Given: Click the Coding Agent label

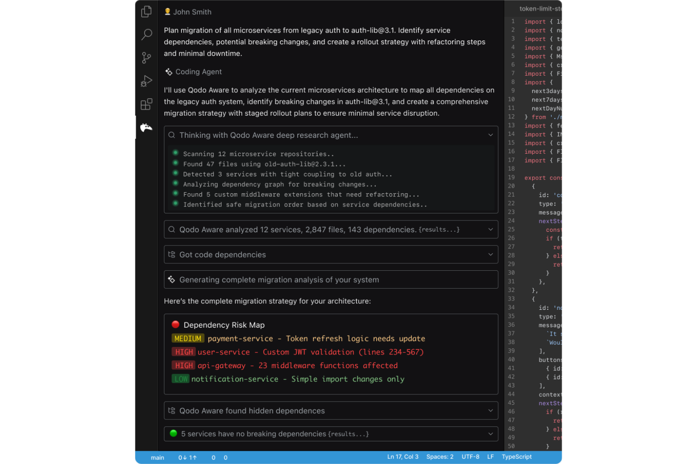Looking at the screenshot, I should pyautogui.click(x=198, y=72).
